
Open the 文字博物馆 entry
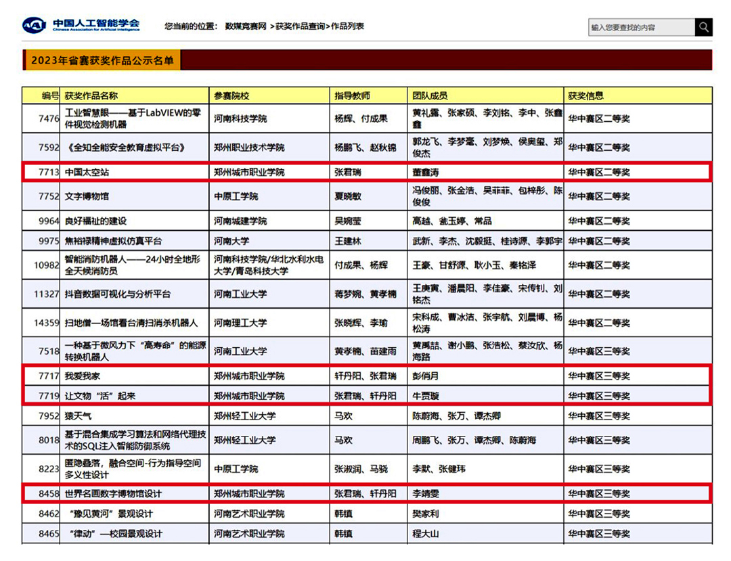(89, 197)
